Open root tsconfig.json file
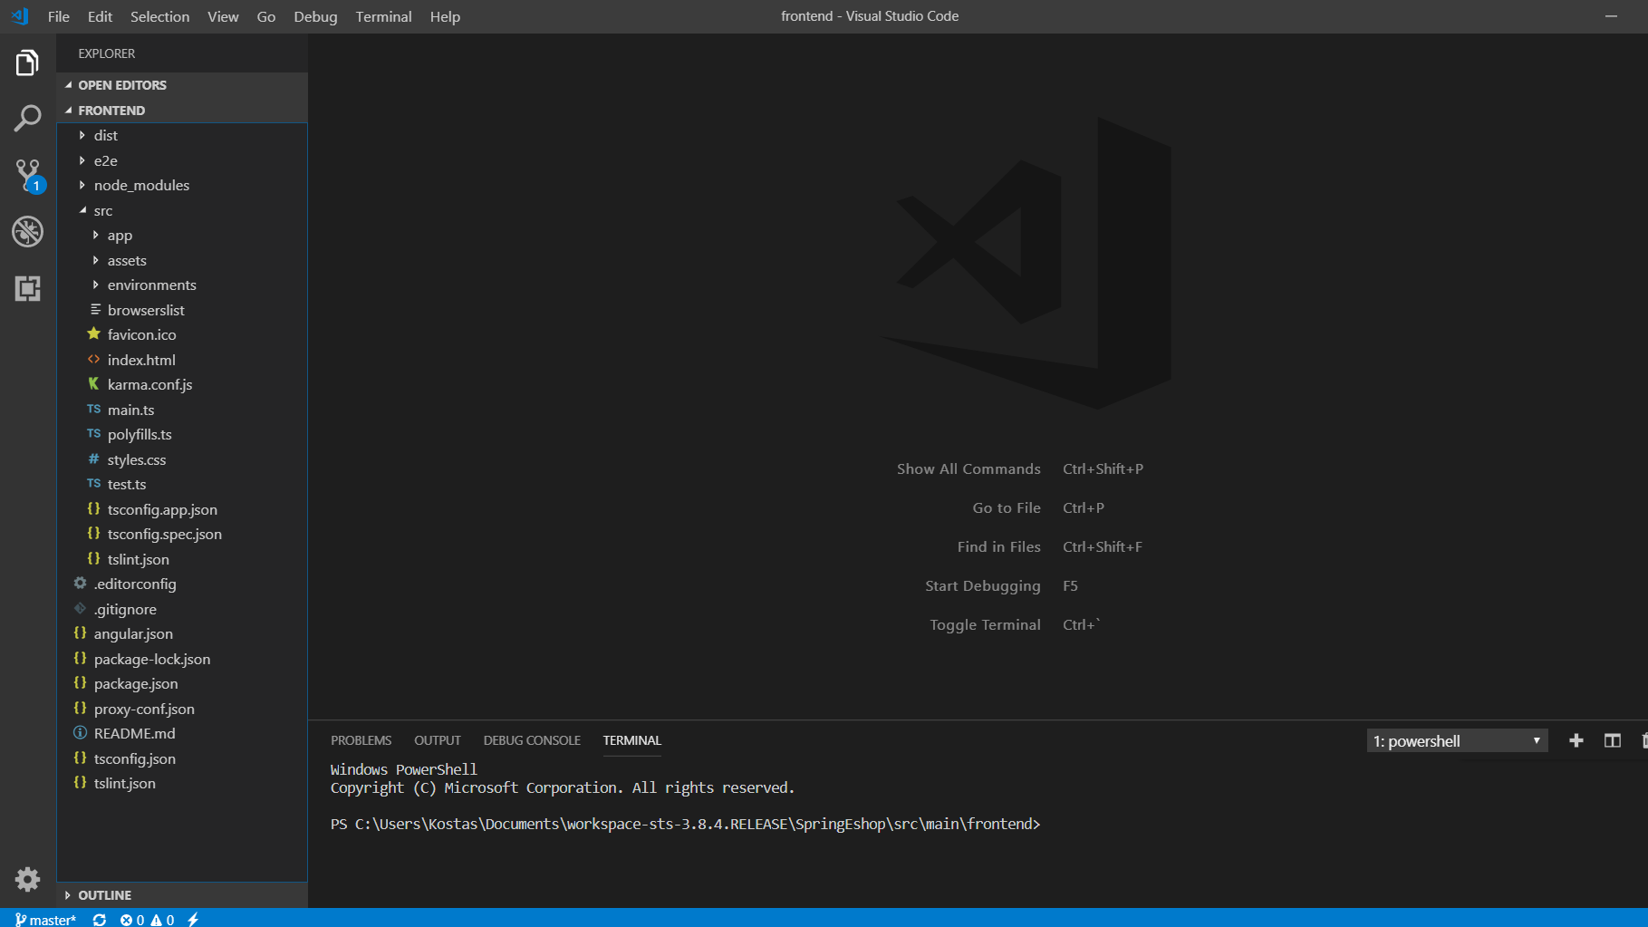1648x927 pixels. (x=181, y=758)
